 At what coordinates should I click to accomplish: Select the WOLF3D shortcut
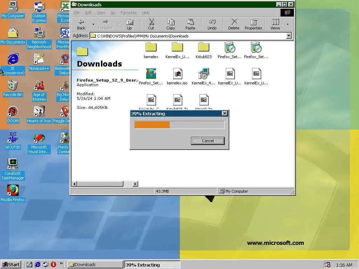[13, 141]
